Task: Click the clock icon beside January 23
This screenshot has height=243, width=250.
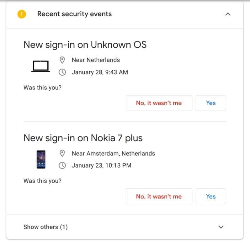Action: coord(62,165)
